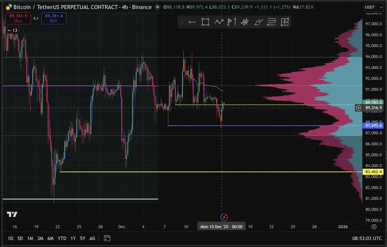The height and width of the screenshot is (247, 387).
Task: Select the blue line label 87,695.6
Action: click(373, 125)
